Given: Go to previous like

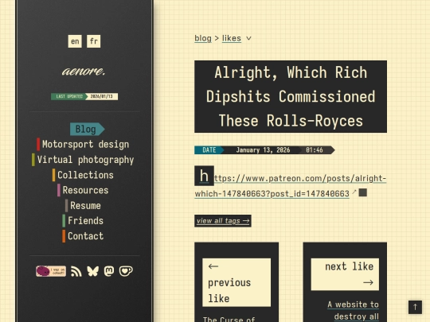Looking at the screenshot, I should tap(236, 282).
